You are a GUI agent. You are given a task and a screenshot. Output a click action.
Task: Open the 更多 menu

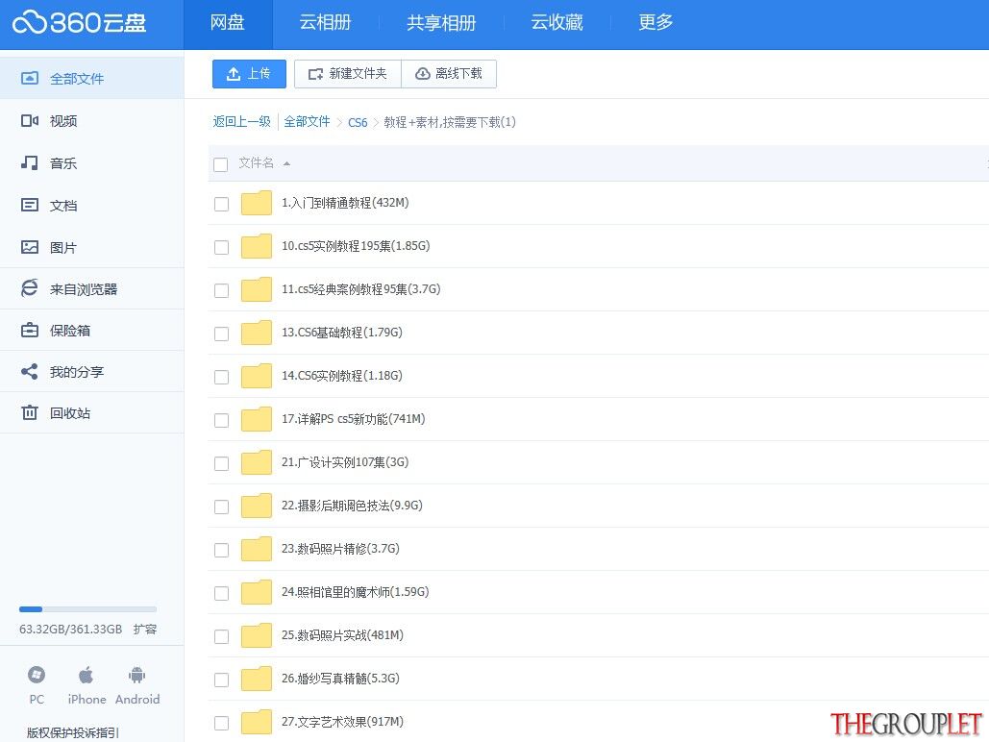[x=655, y=23]
